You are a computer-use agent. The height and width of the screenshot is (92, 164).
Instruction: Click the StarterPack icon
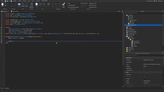pos(127,48)
